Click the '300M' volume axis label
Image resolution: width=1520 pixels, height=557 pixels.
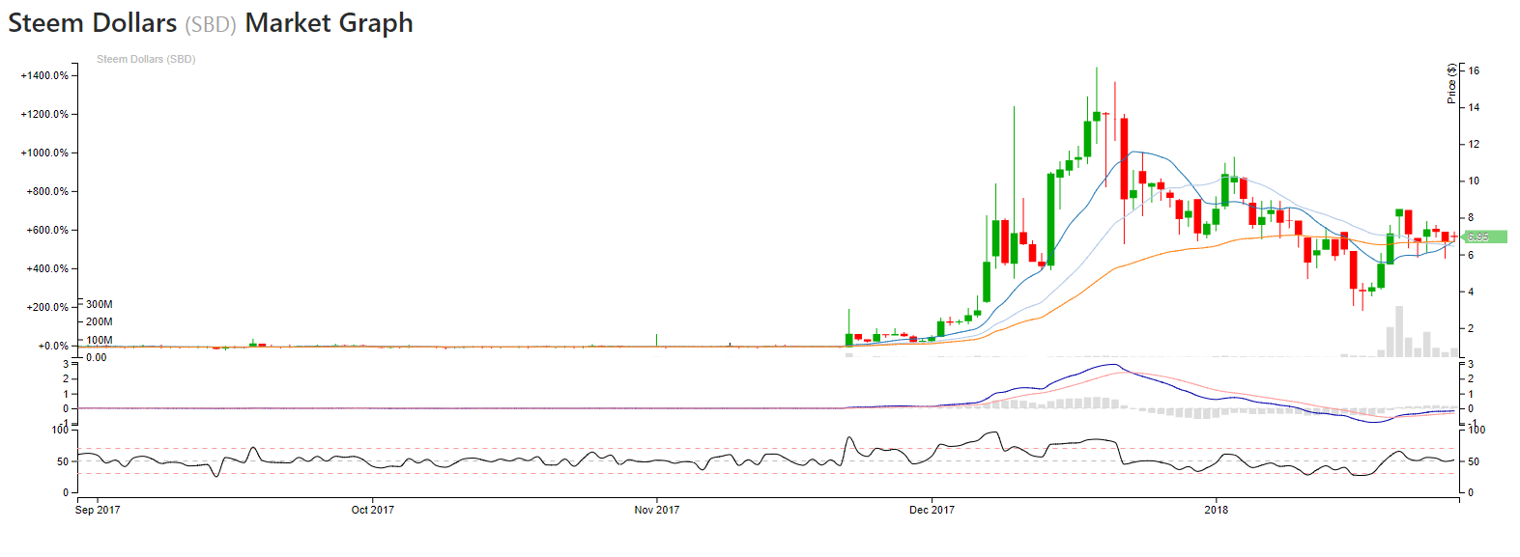coord(100,304)
